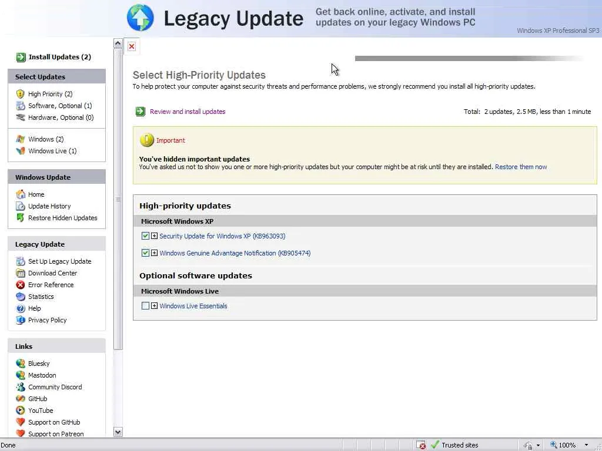Select Windows (2) product category

click(46, 139)
